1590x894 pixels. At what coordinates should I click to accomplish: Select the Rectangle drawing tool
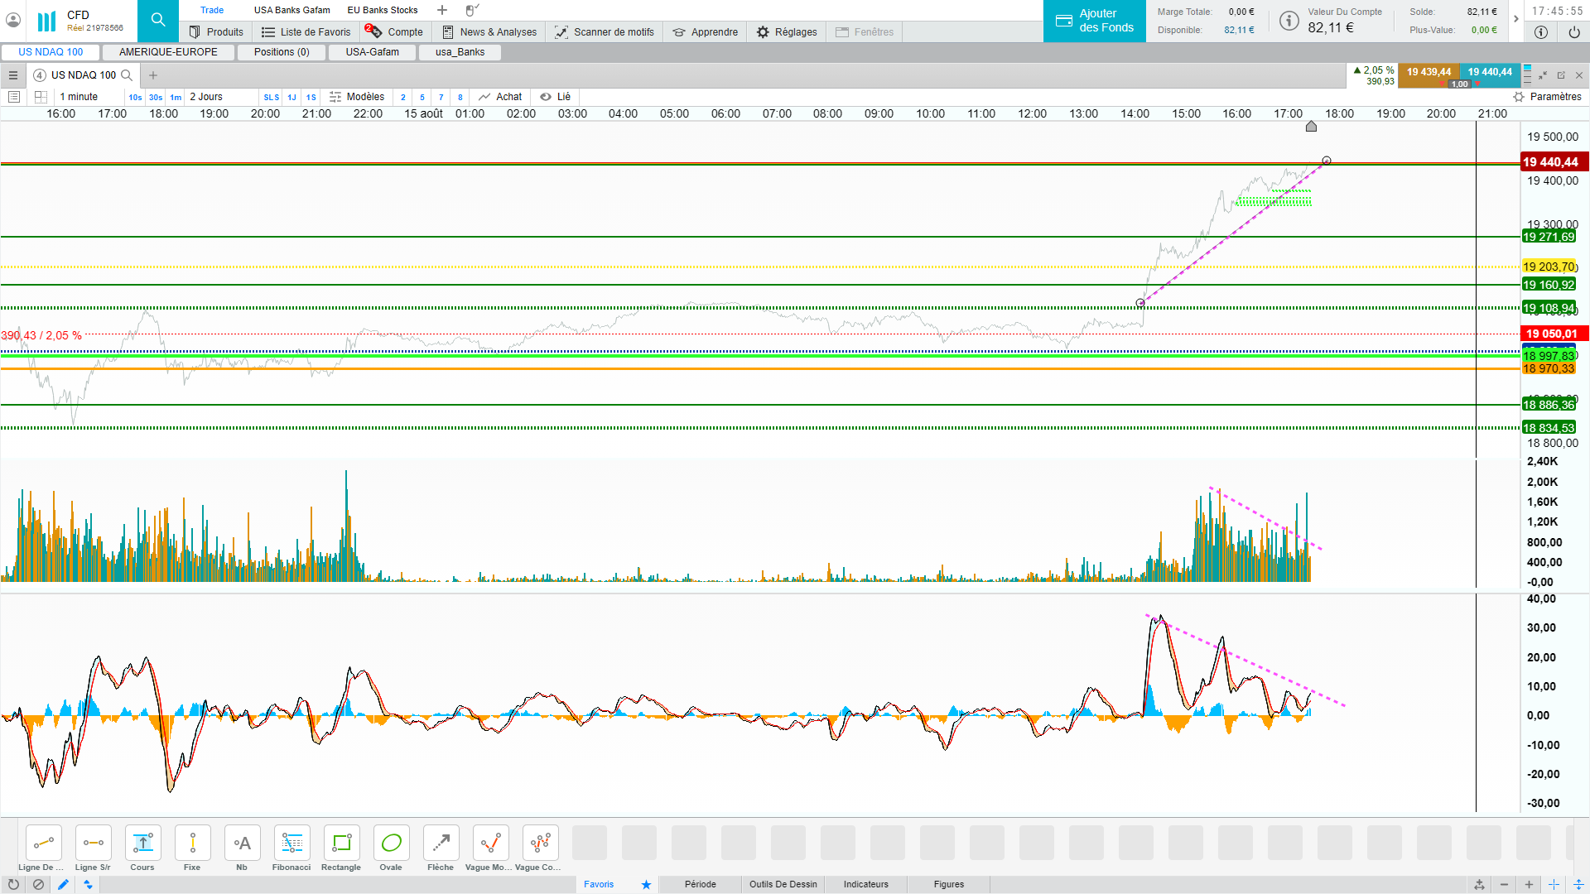point(341,844)
